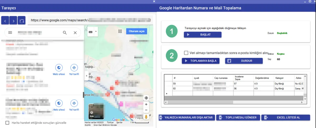Expand the keyboard input tools dropdown arrow
The height and width of the screenshot is (128, 316).
96,32
